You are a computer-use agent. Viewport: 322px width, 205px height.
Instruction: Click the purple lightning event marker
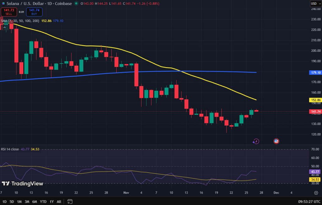point(256,142)
